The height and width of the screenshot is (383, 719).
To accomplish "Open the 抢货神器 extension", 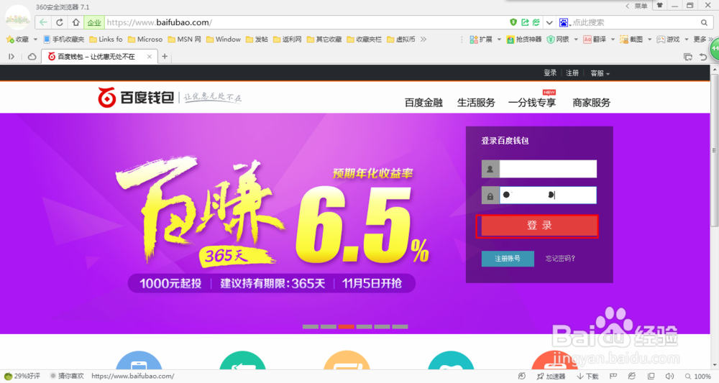I will (x=524, y=40).
